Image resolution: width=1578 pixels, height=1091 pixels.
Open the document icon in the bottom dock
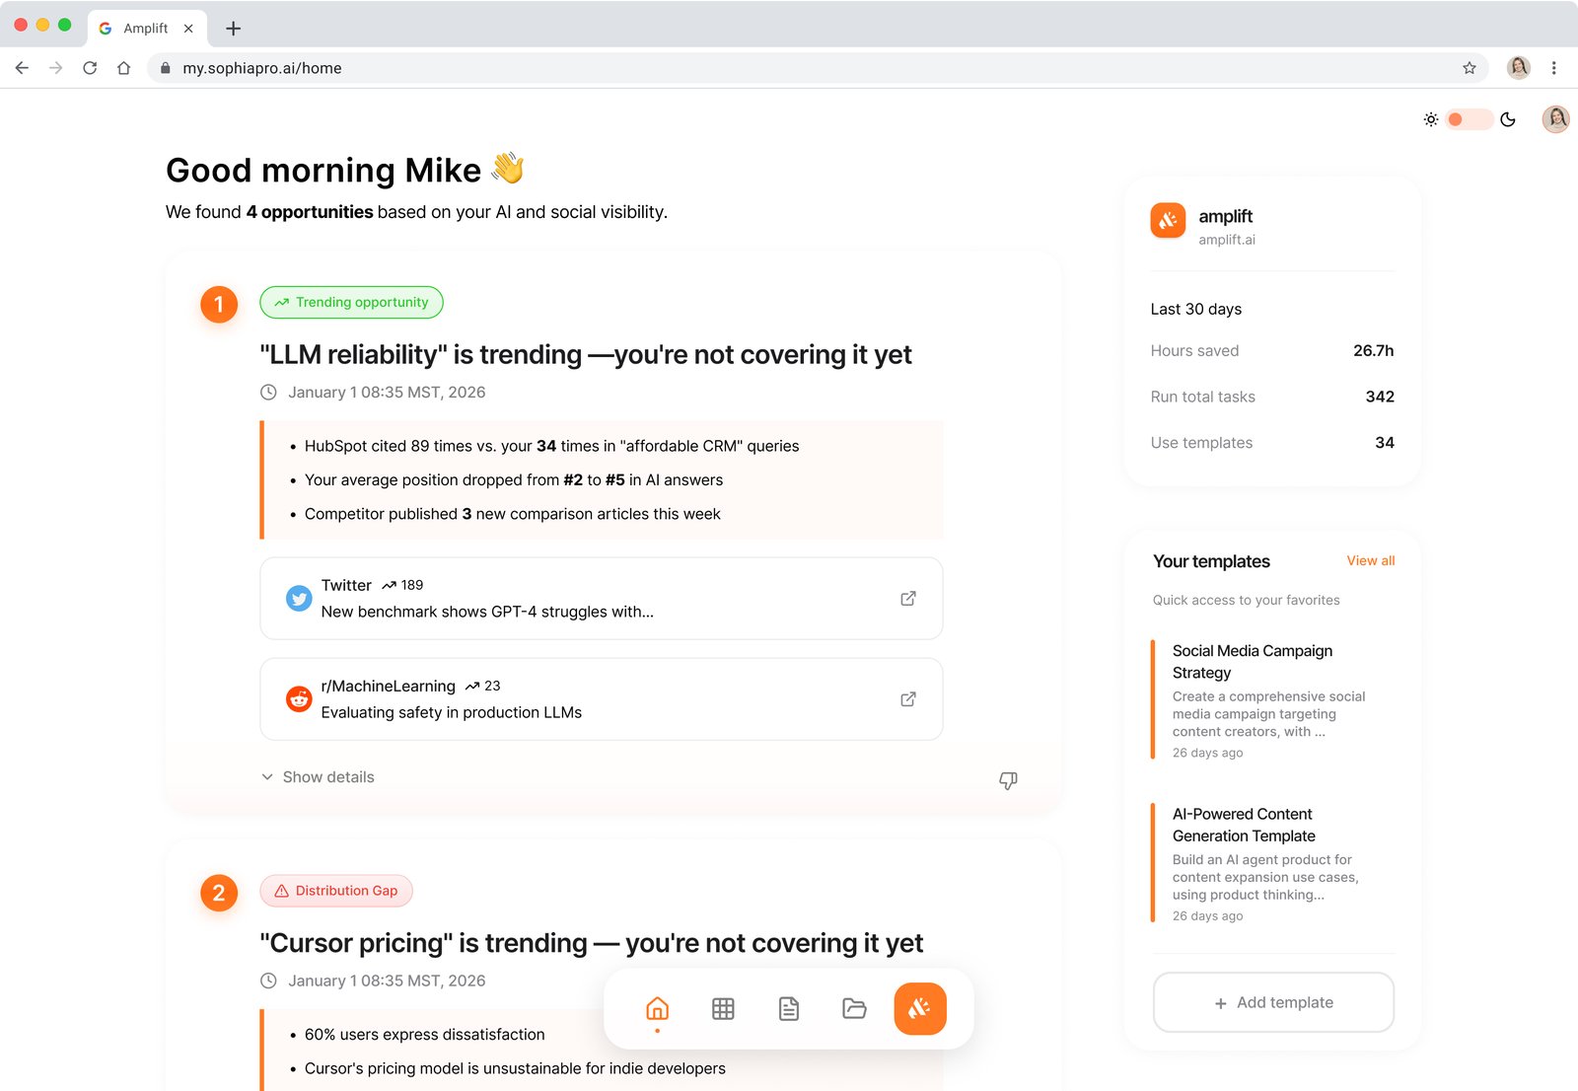(789, 1008)
